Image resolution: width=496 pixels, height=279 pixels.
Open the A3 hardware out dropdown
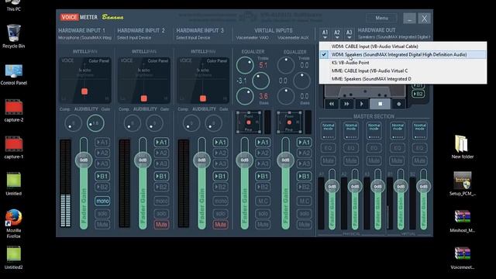tap(349, 33)
